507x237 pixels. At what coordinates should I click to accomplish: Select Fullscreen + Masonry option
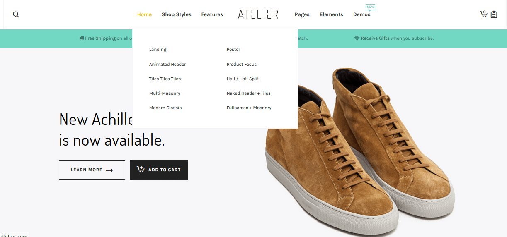249,108
